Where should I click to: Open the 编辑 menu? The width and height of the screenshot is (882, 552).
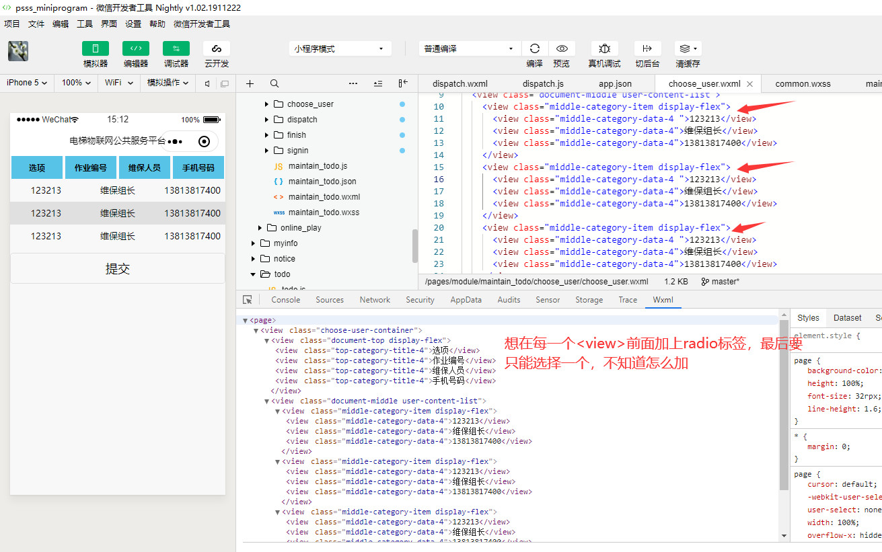tap(61, 24)
